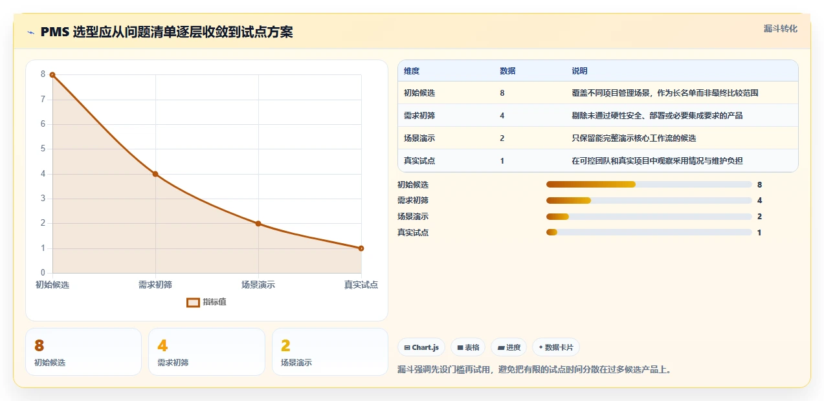Click the 维度 column header
Screen dimensions: 824x401
coord(412,71)
